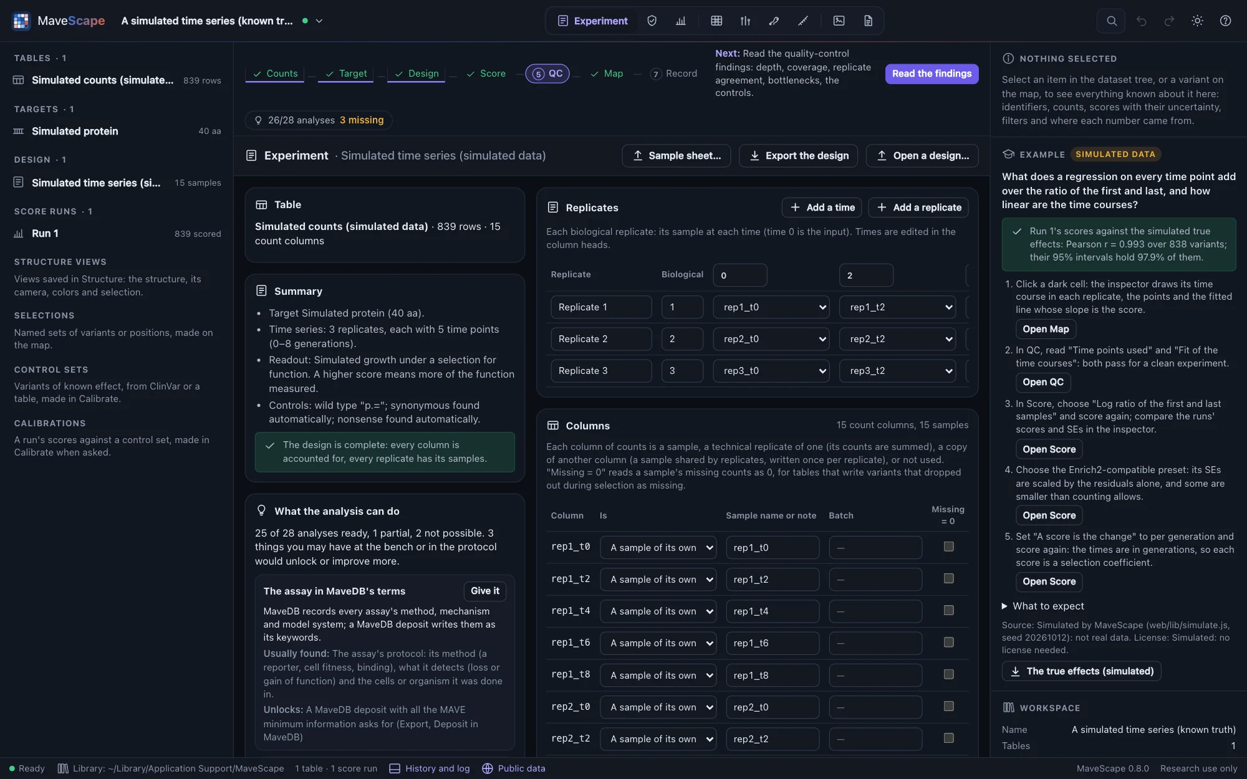
Task: Click the Public data globe icon
Action: [x=488, y=768]
